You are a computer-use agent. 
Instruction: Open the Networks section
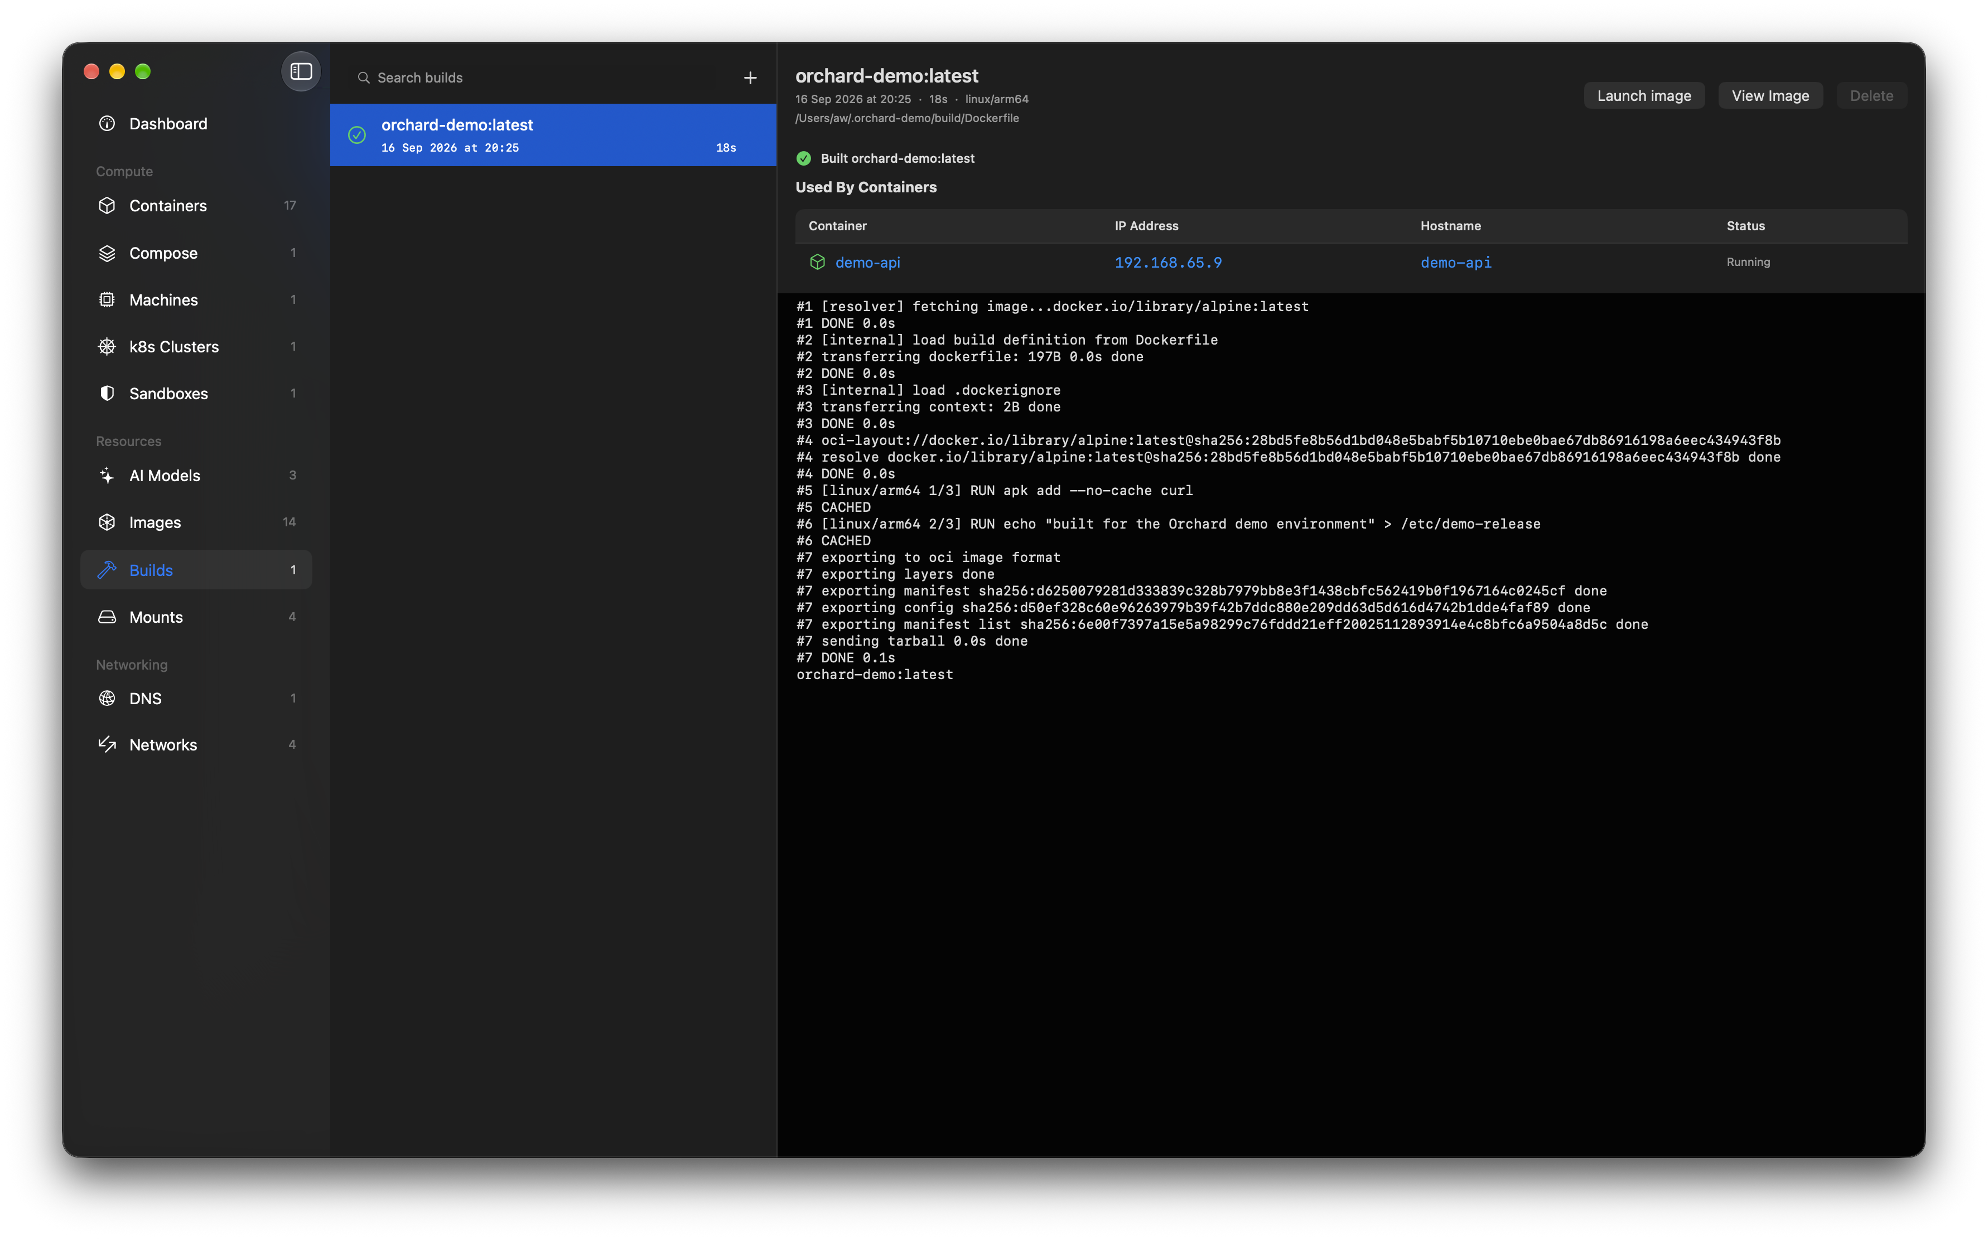coord(196,744)
